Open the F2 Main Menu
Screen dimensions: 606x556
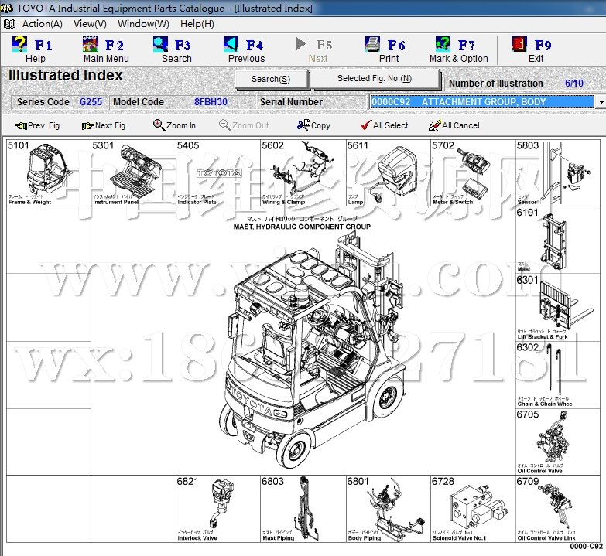coord(91,45)
